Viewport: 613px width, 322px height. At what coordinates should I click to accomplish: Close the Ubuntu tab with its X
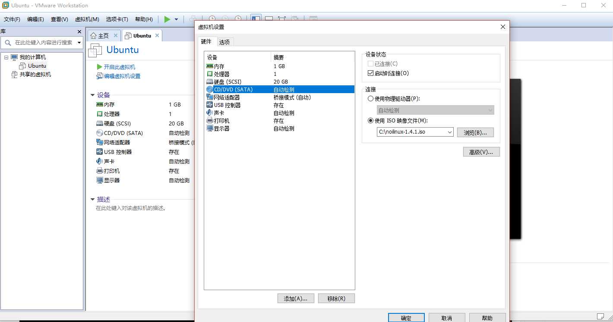tap(157, 35)
